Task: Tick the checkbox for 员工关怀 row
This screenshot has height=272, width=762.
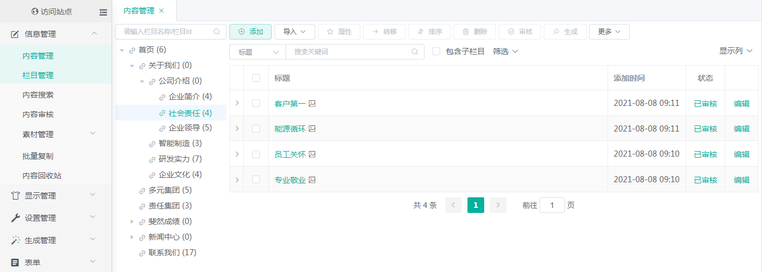Action: (x=256, y=154)
